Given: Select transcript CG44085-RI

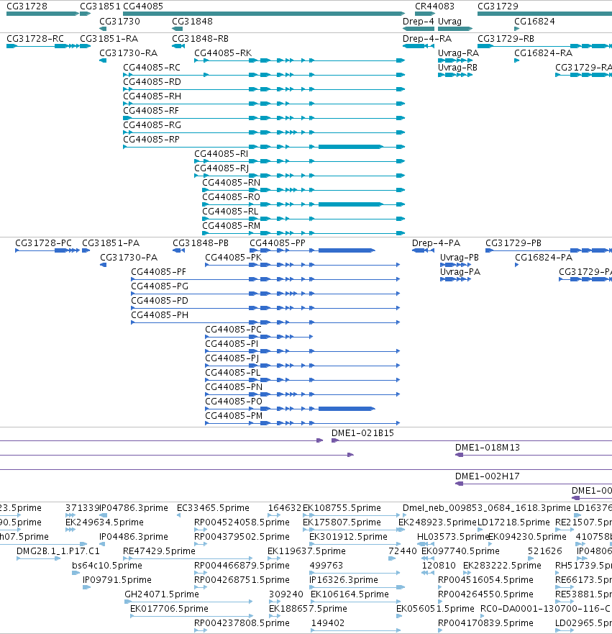Looking at the screenshot, I should click(x=299, y=161).
